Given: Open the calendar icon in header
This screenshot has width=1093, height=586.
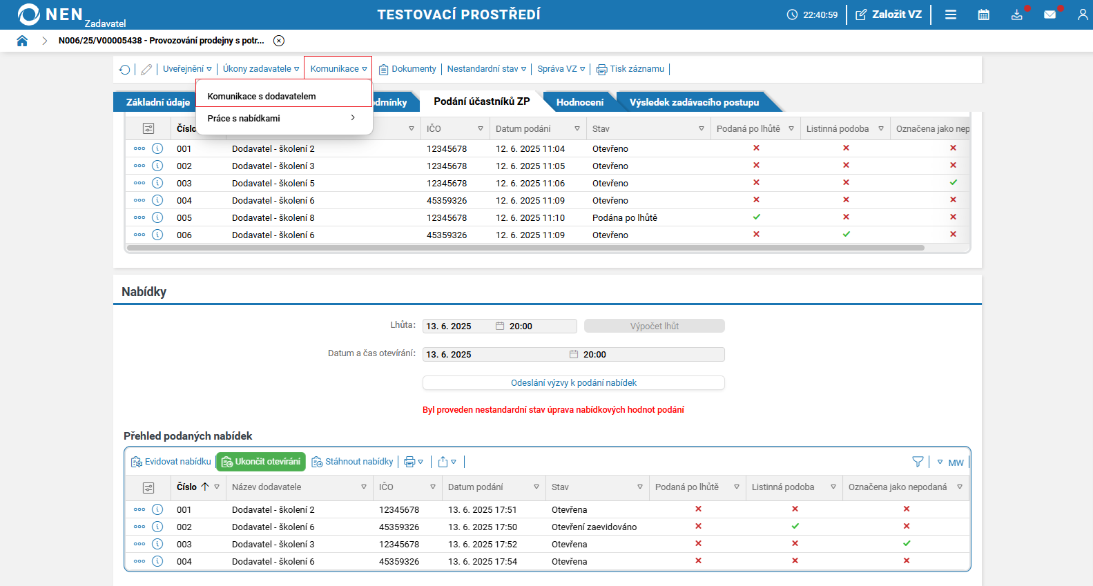Looking at the screenshot, I should click(x=984, y=14).
